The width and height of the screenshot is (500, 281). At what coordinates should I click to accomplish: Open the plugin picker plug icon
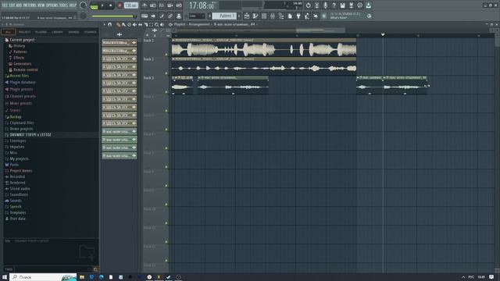coord(298,16)
